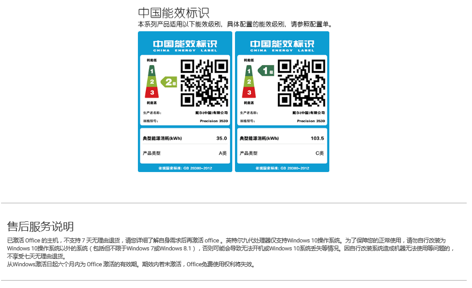Click the green level 1 bar on left label
The width and height of the screenshot is (472, 288).
point(152,70)
